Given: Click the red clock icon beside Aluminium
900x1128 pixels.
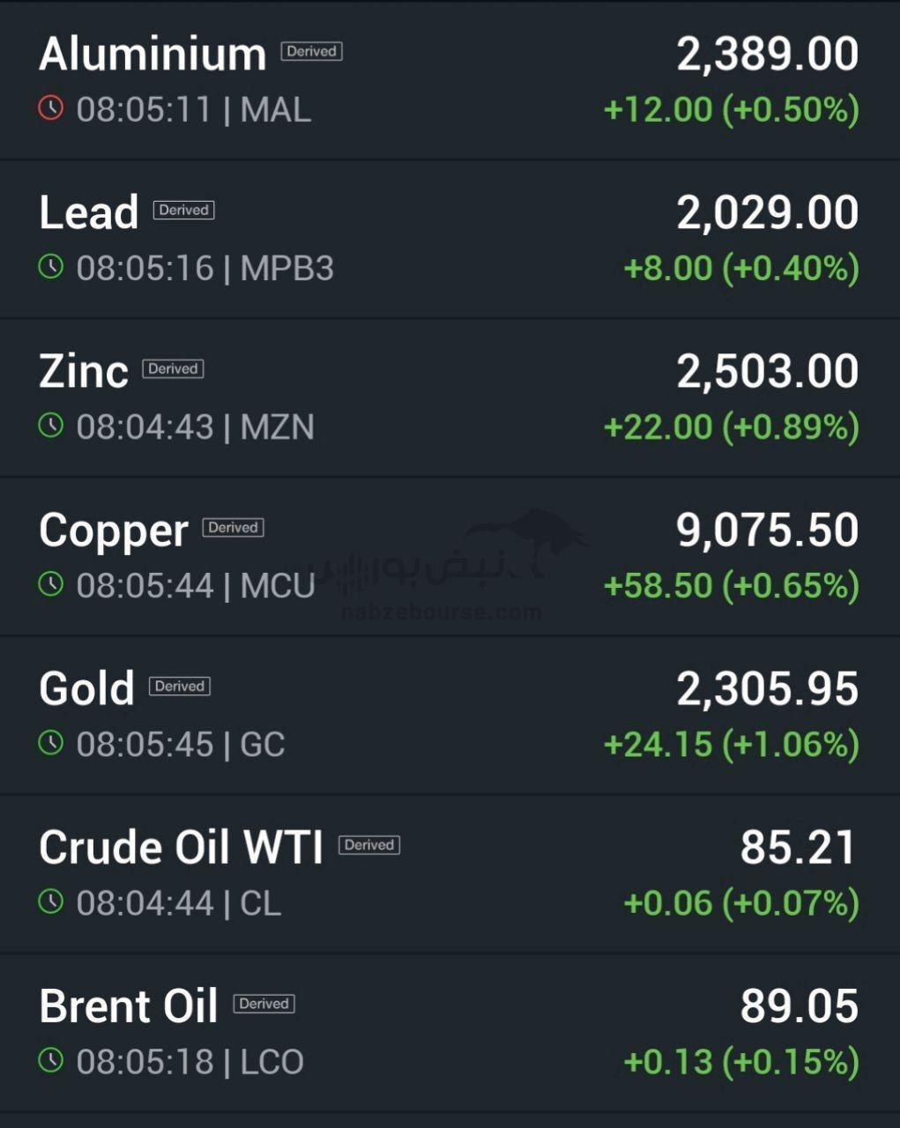Looking at the screenshot, I should (51, 108).
